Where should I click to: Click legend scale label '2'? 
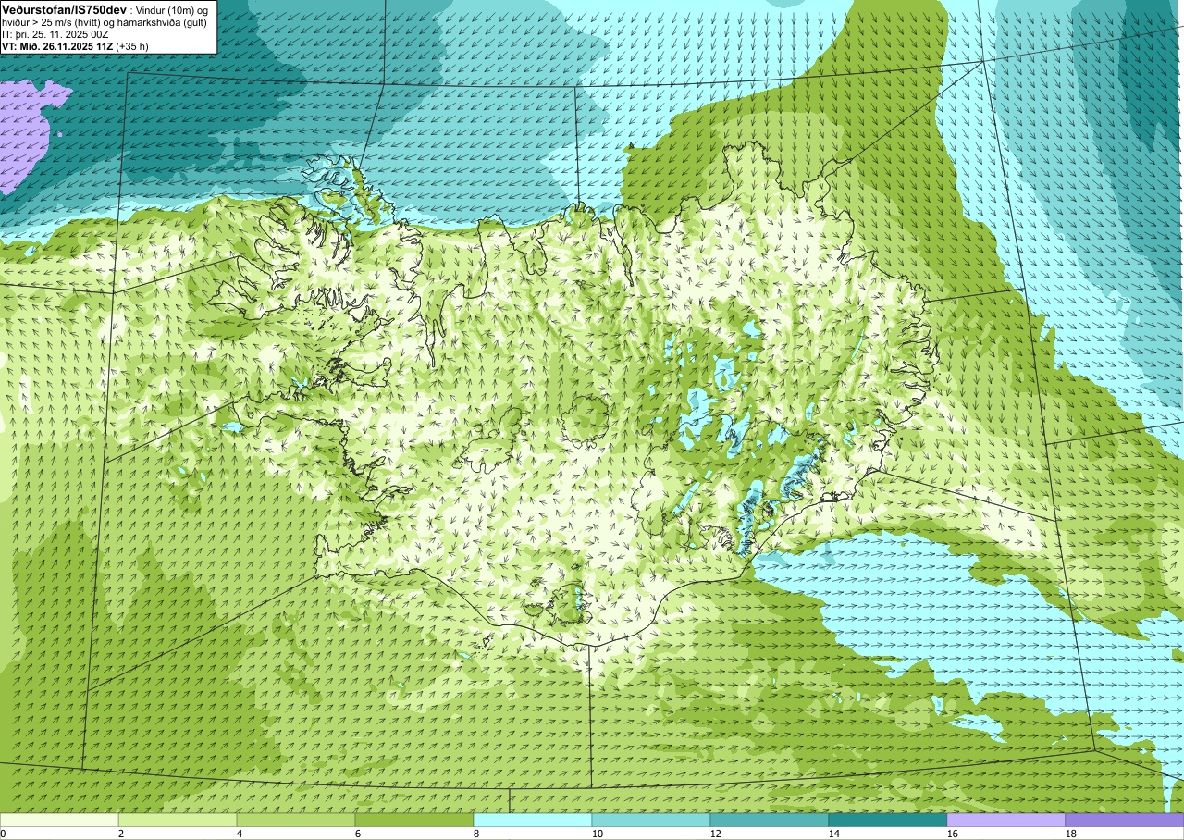coord(121,834)
